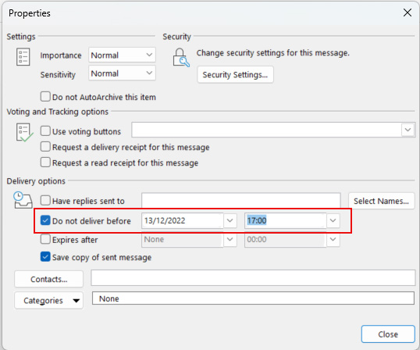The width and height of the screenshot is (420, 350).
Task: Click the Settings checklist icon
Action: (x=23, y=57)
